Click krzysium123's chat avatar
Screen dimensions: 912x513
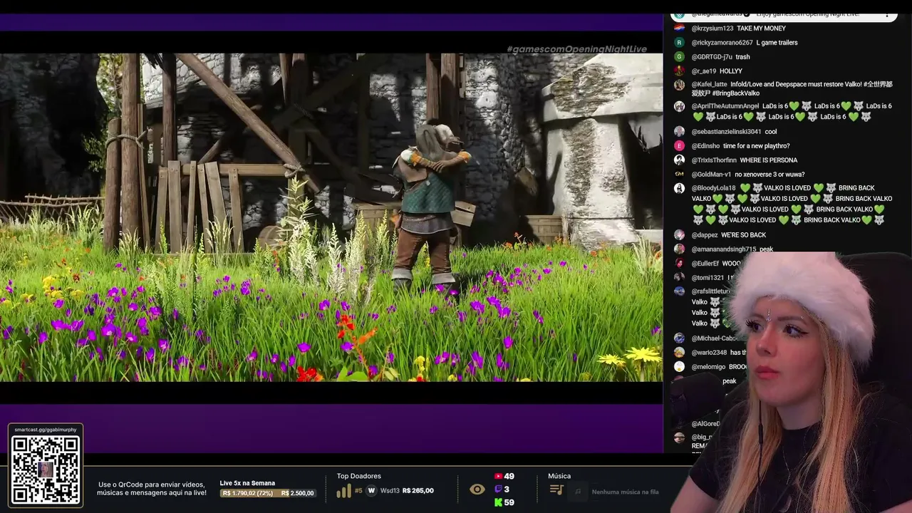(x=679, y=28)
